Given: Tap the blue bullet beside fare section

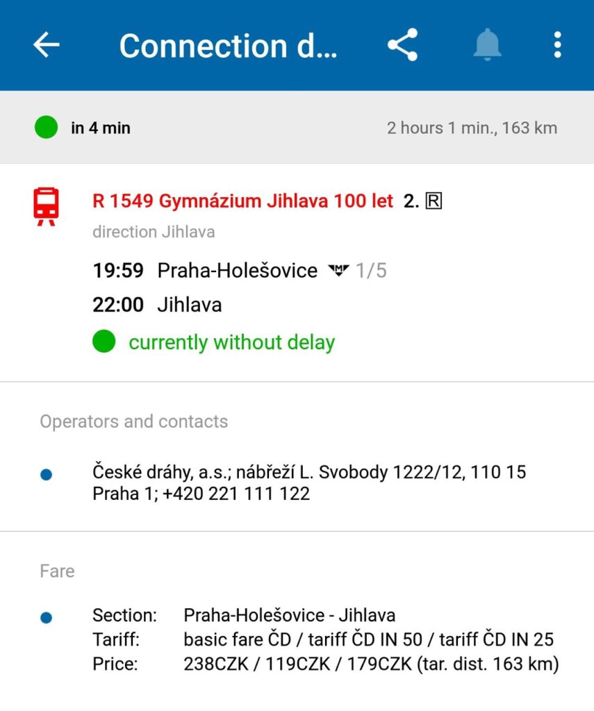Looking at the screenshot, I should [47, 617].
